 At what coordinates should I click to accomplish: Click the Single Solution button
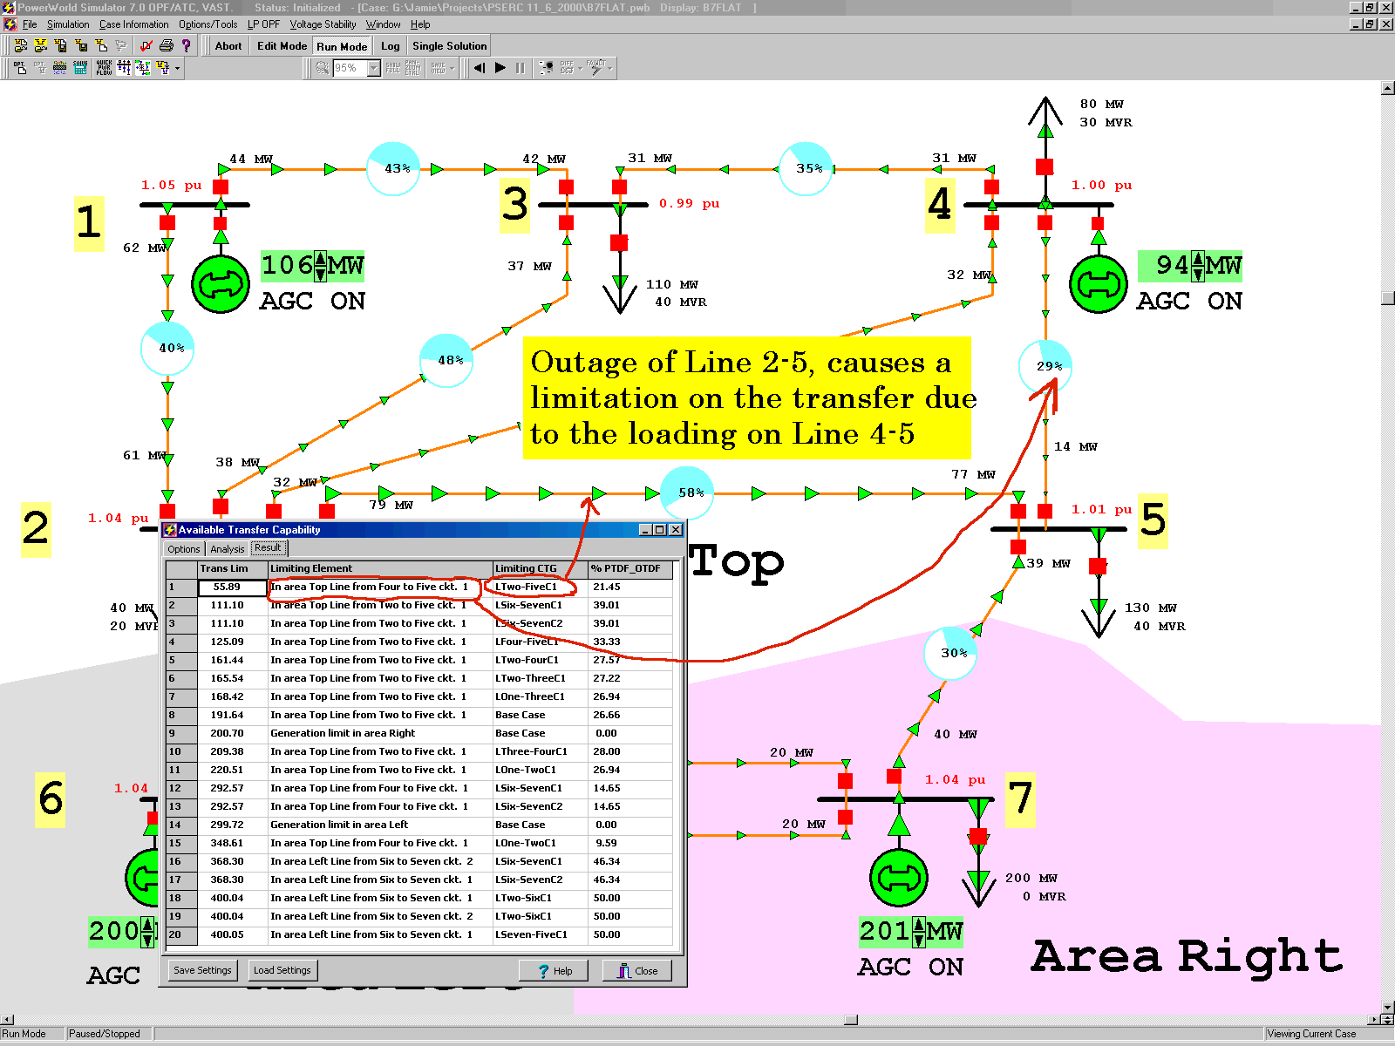(449, 46)
